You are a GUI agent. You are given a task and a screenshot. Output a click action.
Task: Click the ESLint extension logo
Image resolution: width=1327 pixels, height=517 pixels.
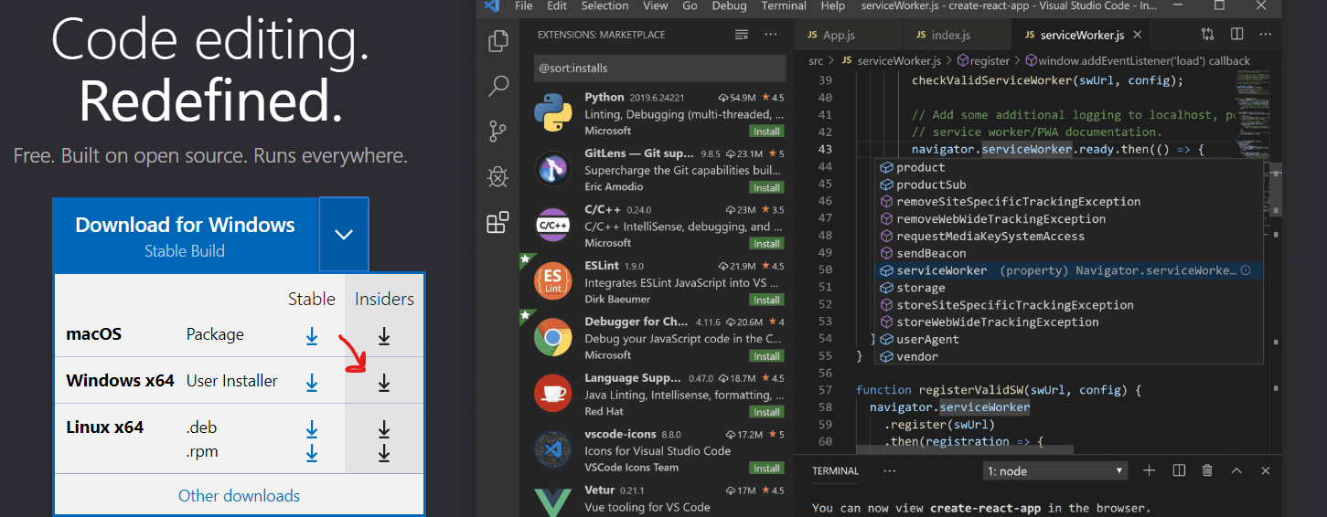(x=553, y=281)
